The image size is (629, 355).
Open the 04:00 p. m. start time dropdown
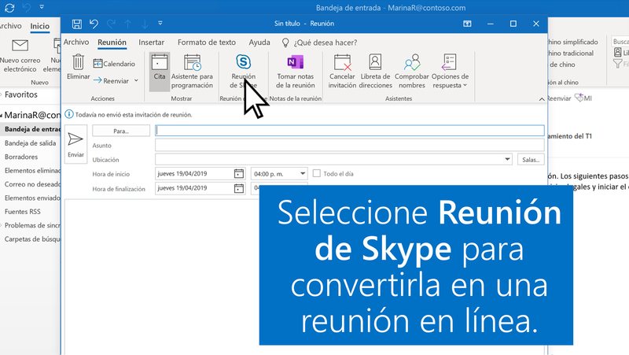pyautogui.click(x=303, y=173)
